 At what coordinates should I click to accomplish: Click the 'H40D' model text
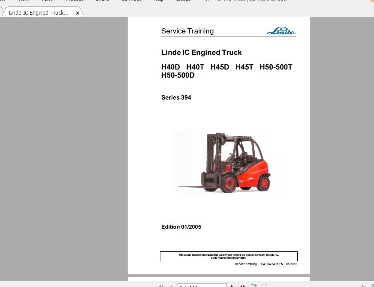coord(171,67)
